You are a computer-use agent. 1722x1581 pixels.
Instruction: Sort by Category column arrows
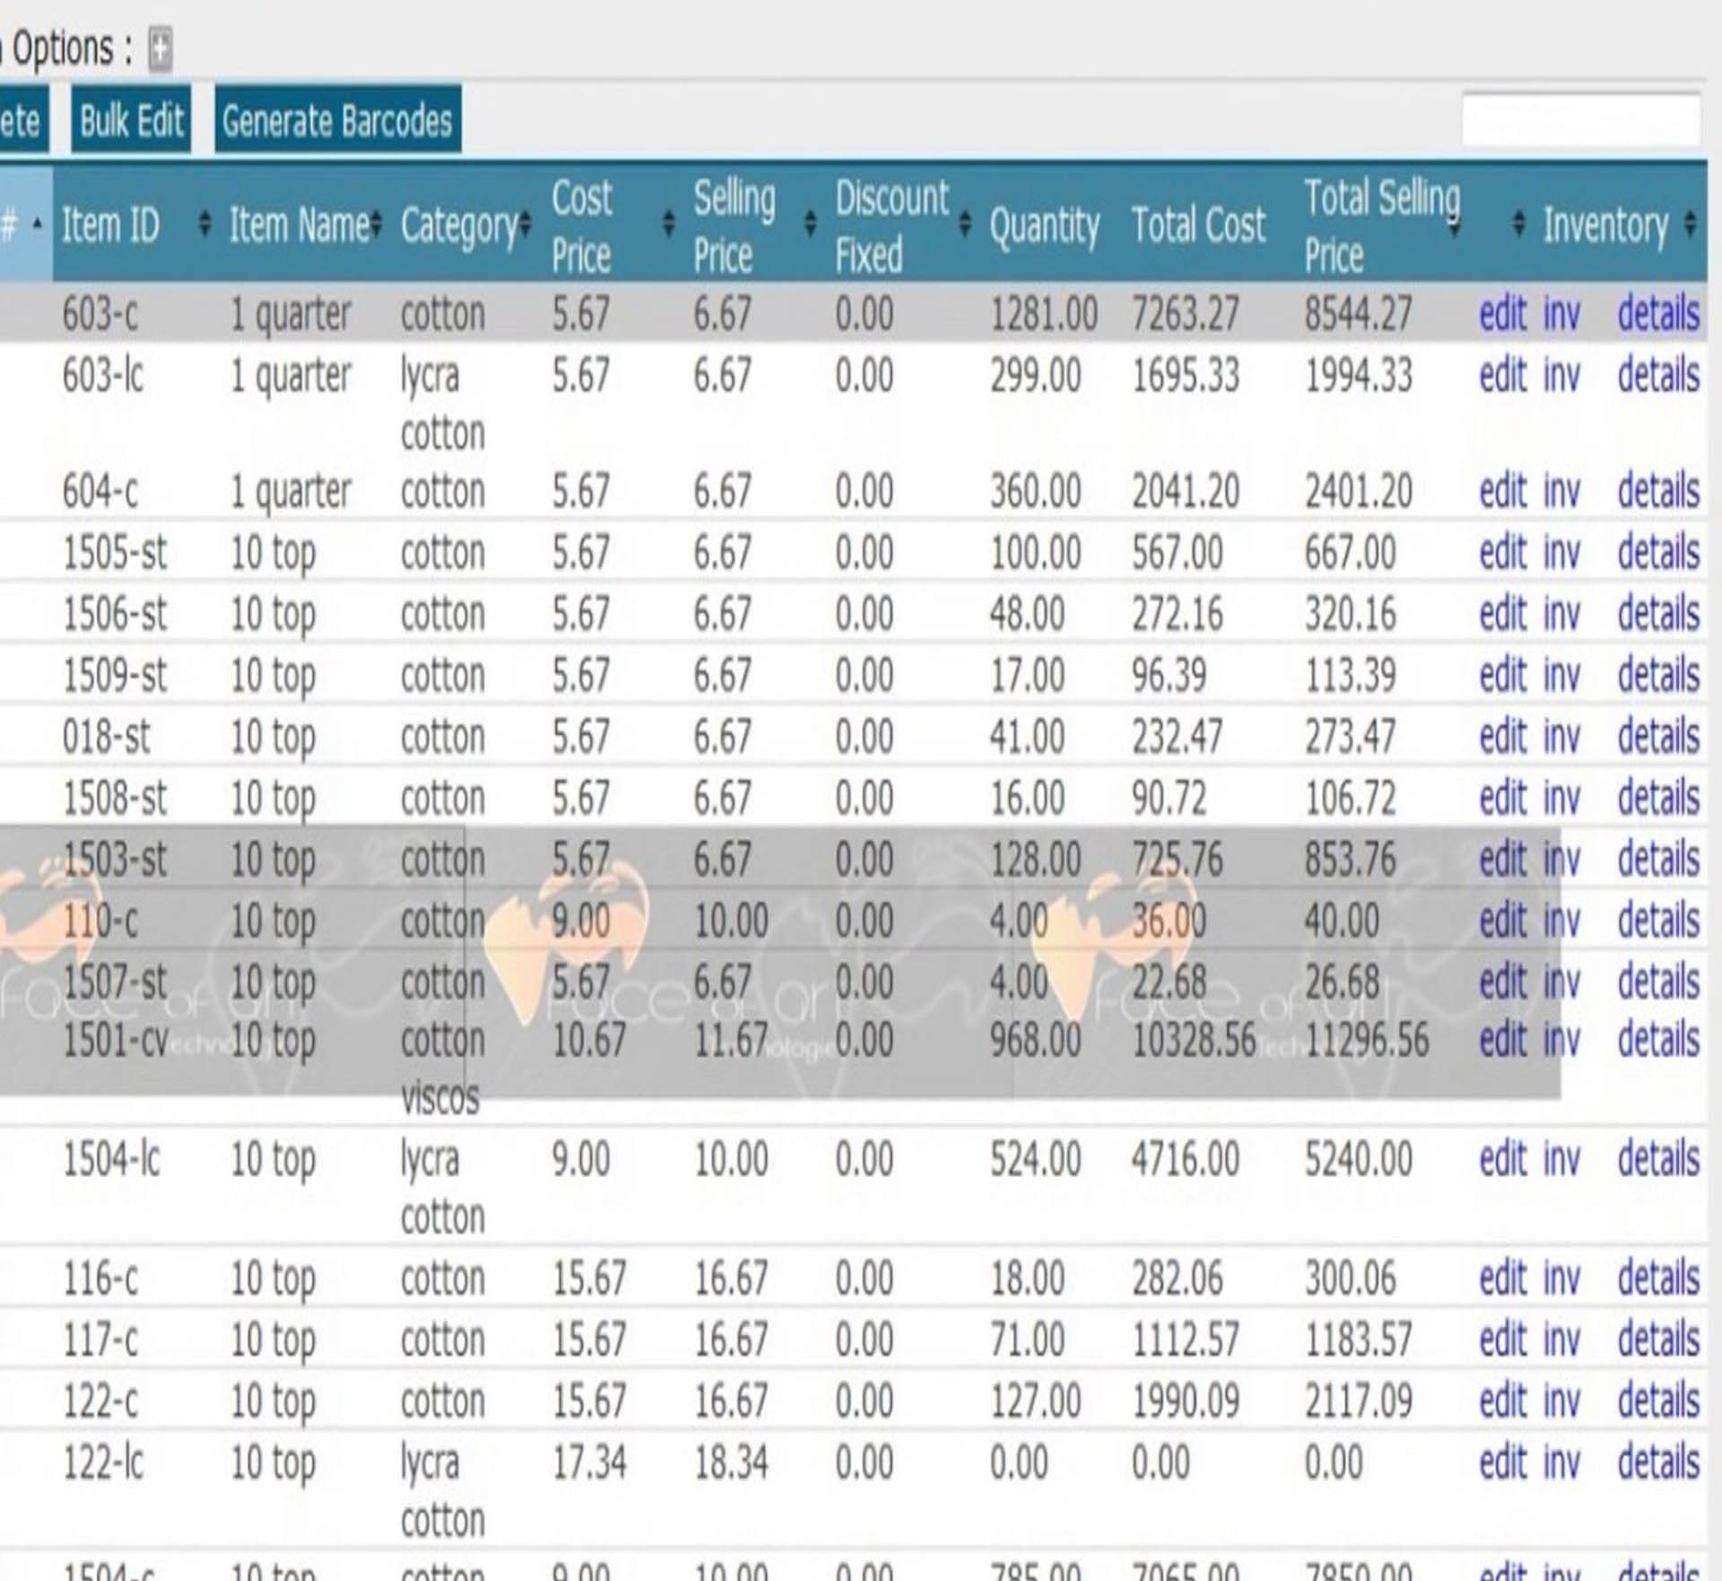click(525, 223)
